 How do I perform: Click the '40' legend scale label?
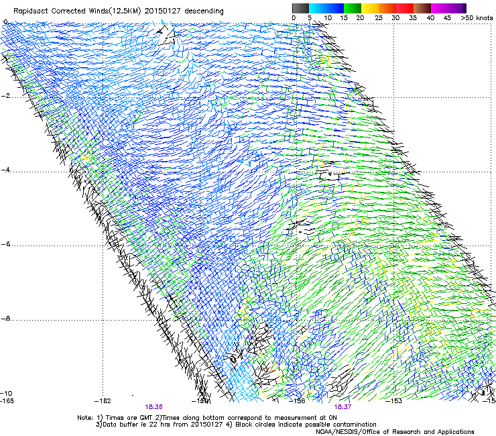click(x=430, y=18)
